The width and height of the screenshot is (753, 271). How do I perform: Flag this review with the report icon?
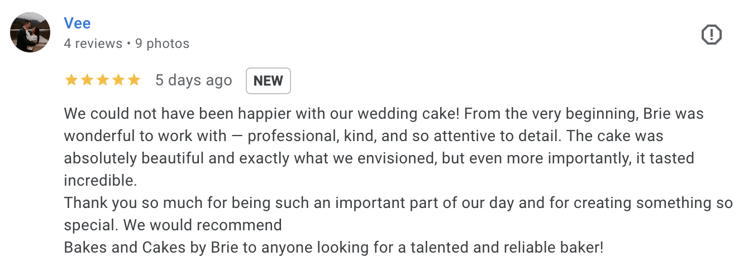(711, 35)
